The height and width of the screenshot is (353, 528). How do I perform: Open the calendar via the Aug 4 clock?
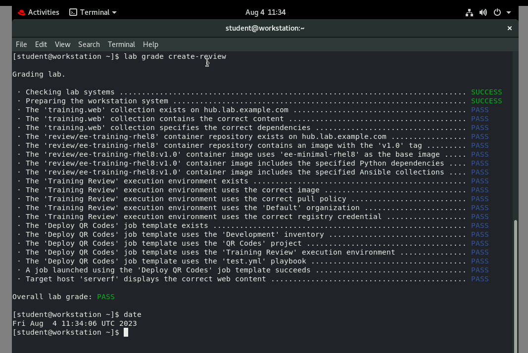tap(266, 12)
